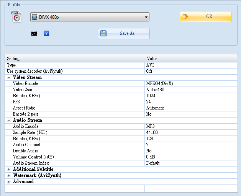Select the Volume Control 0 dB value
Screen dimensions: 241x196
pyautogui.click(x=192, y=157)
